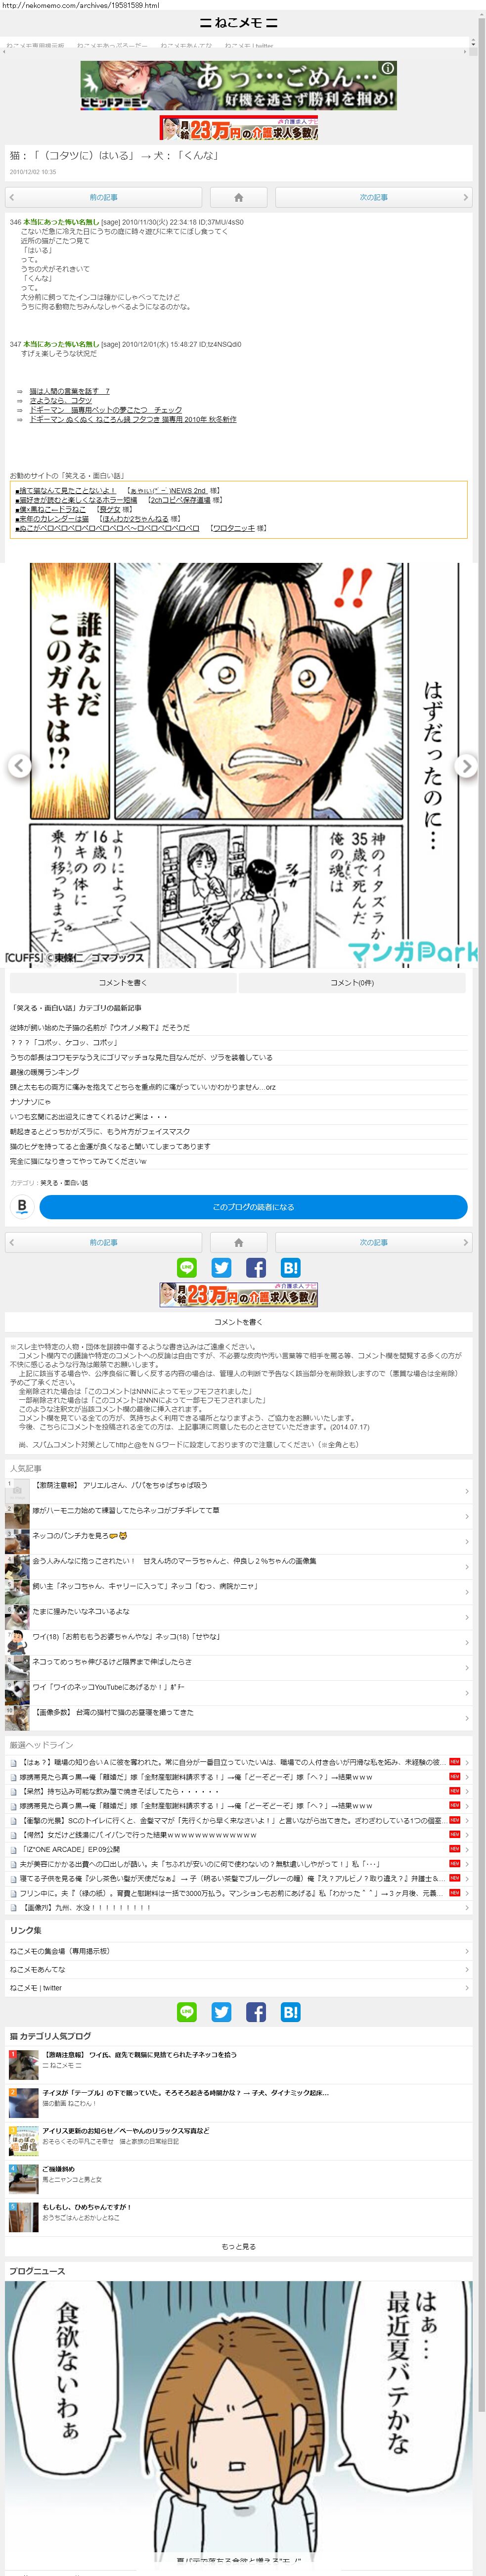Viewport: 486px width, 2576px height.
Task: Open 僕×馬ねこ＝ドラねこ recommended link
Action: pyautogui.click(x=50, y=509)
